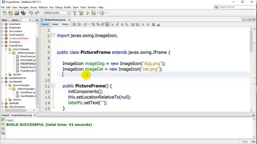Click the Previous Bookmark editor icon
Screen dimensions: 257x144
click(117, 24)
